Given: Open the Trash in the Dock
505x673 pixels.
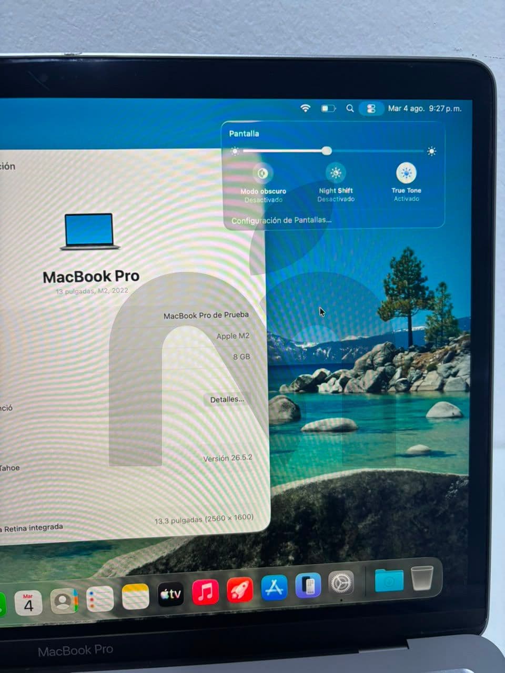Looking at the screenshot, I should click(x=422, y=578).
